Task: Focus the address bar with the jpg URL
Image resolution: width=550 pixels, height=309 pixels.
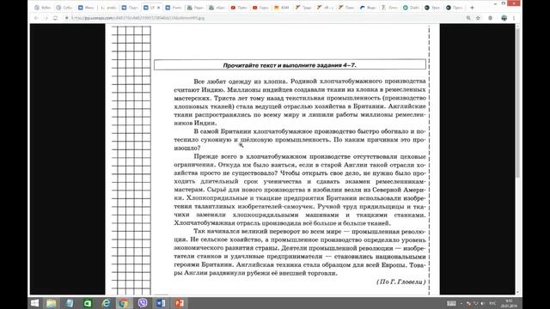Action: point(263,18)
